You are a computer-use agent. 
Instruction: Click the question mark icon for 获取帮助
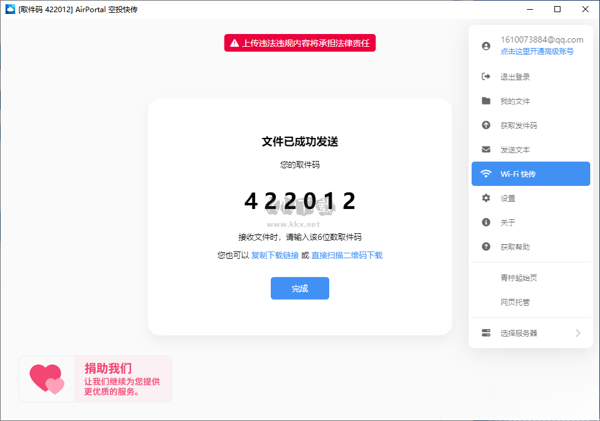tap(486, 247)
